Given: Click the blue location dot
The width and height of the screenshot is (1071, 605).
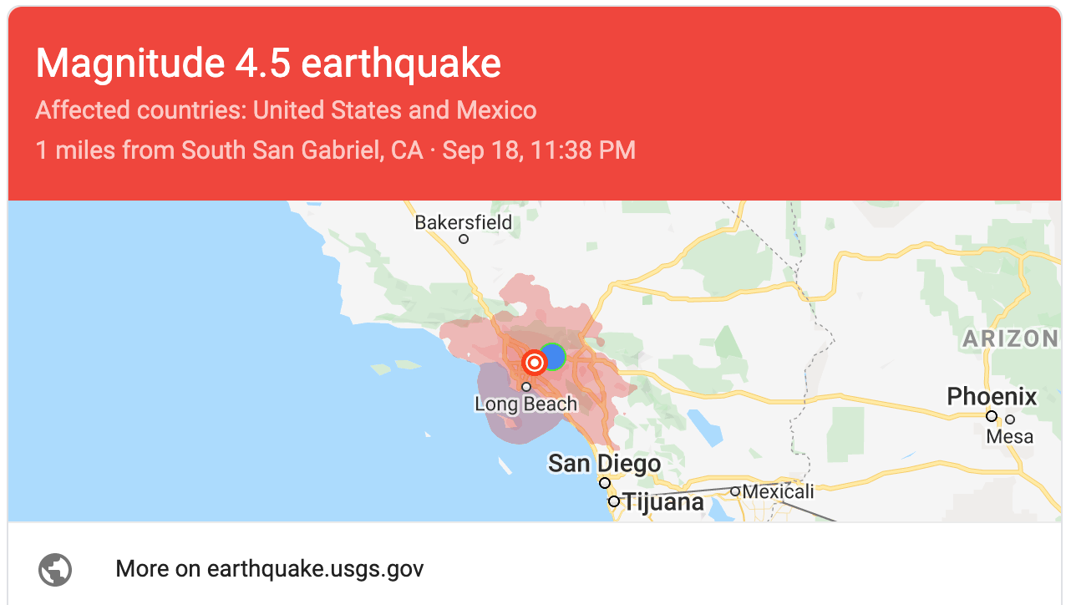Looking at the screenshot, I should pos(552,356).
